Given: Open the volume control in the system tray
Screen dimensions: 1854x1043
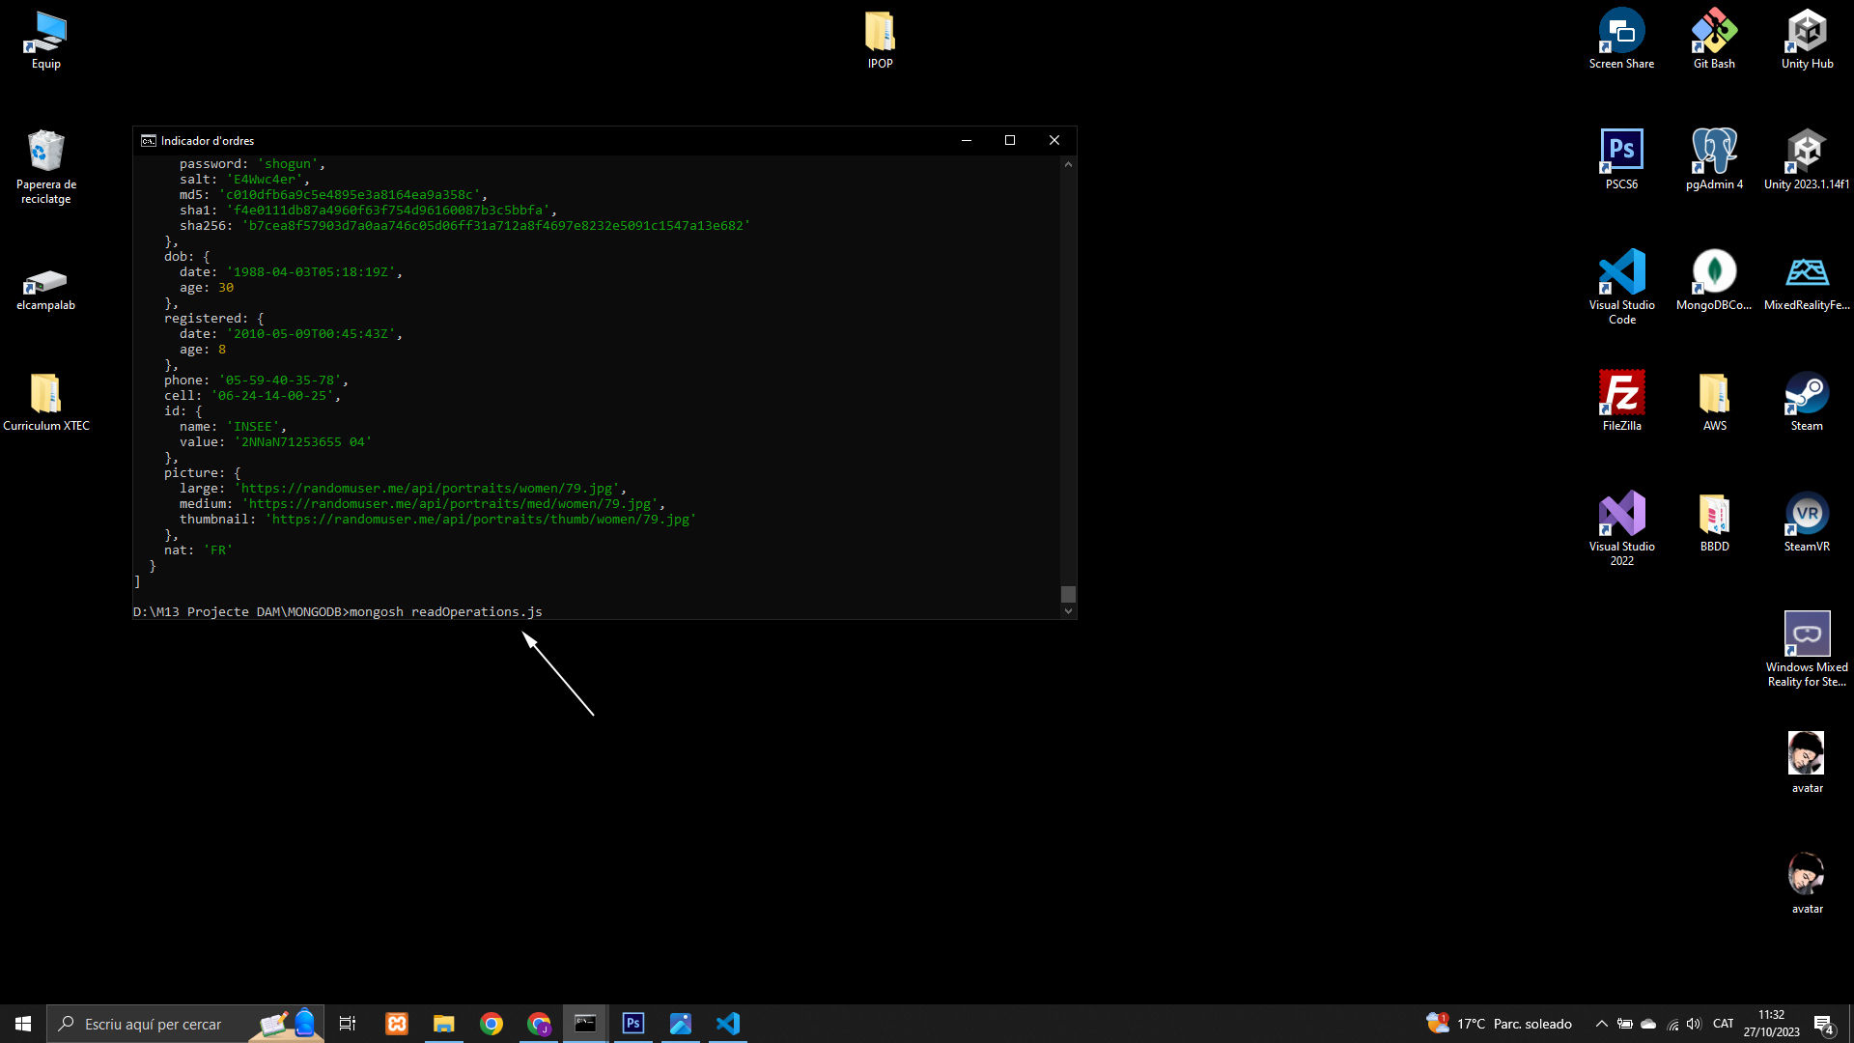Looking at the screenshot, I should [1695, 1024].
